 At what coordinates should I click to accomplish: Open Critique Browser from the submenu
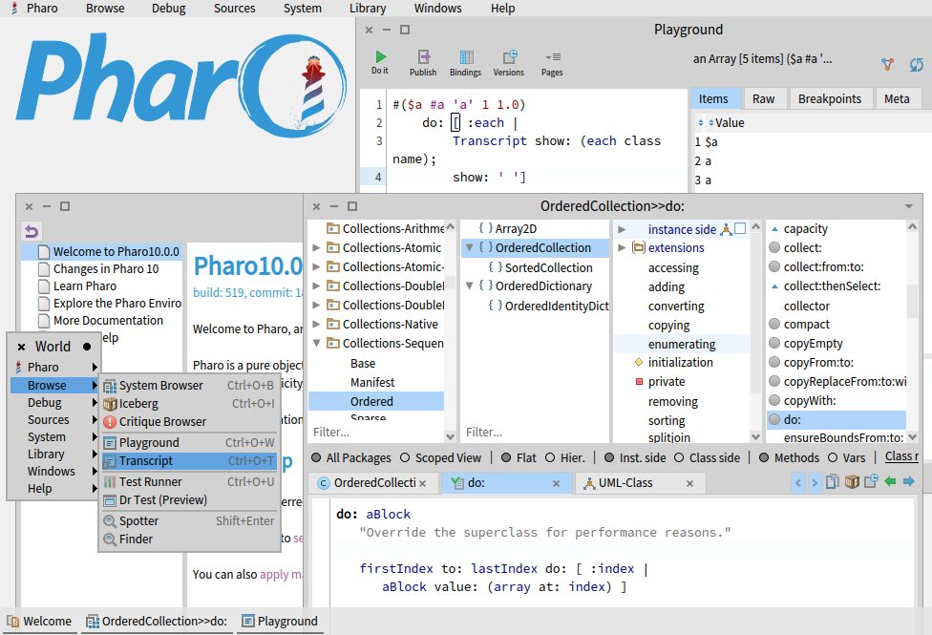point(189,421)
